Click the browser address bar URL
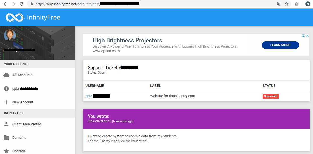This screenshot has height=154, width=313. [x=100, y=4]
